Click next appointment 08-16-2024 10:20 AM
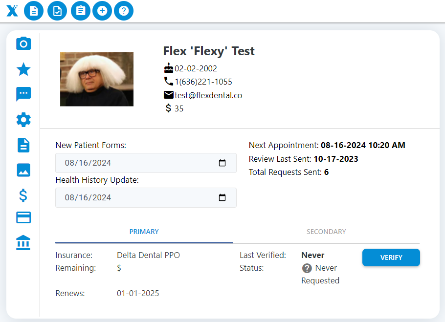Image resolution: width=445 pixels, height=322 pixels. (x=363, y=146)
